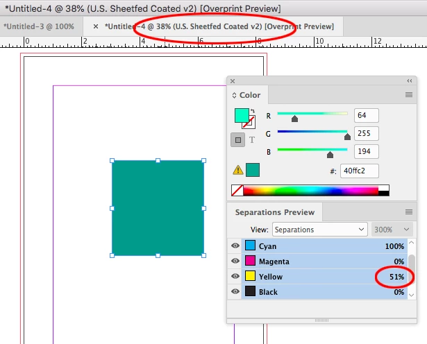Click the panel's bottom resize grip

[x=321, y=320]
